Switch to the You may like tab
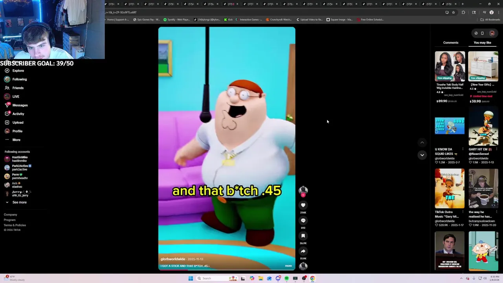The image size is (503, 283). click(482, 42)
